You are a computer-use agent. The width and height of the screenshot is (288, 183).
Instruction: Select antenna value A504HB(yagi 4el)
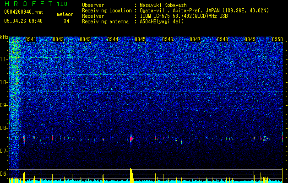pos(162,22)
